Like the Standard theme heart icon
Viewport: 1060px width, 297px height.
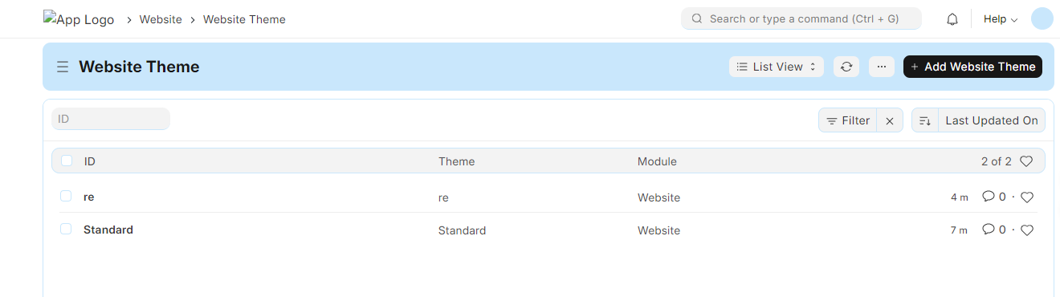(1026, 230)
